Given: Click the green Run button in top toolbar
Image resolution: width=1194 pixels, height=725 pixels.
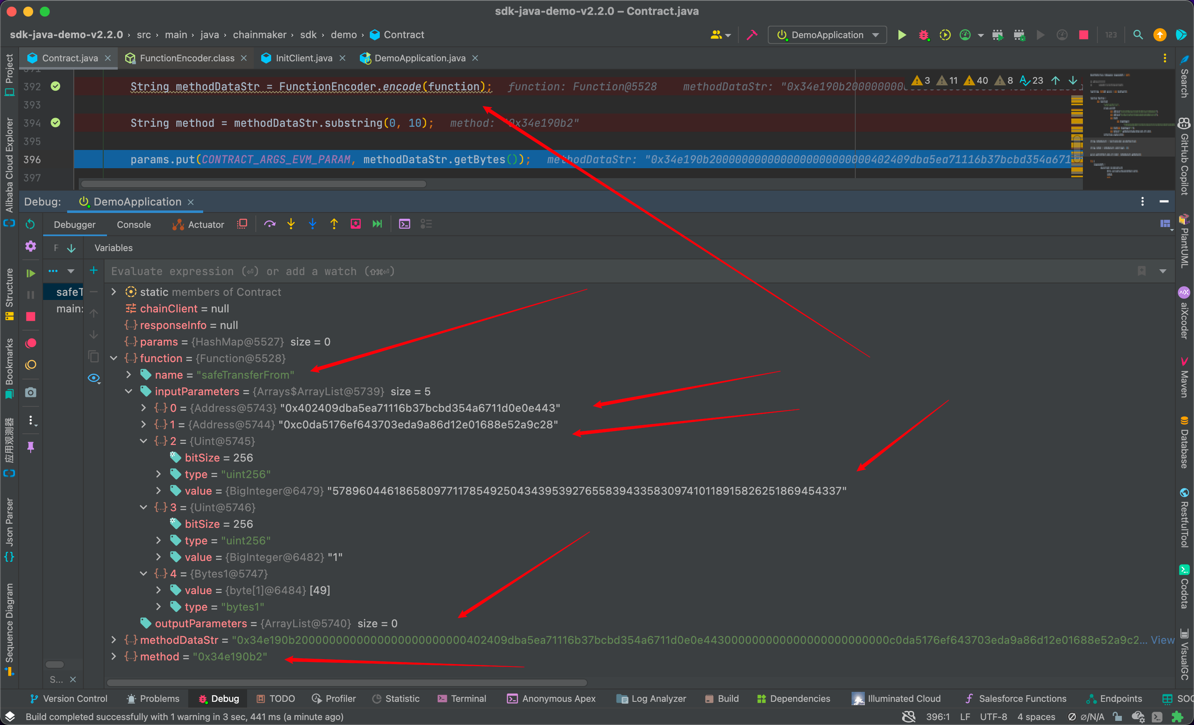Looking at the screenshot, I should pos(902,35).
